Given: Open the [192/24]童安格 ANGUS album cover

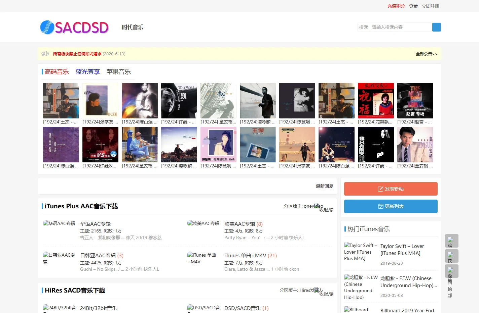Looking at the screenshot, I should click(415, 145).
